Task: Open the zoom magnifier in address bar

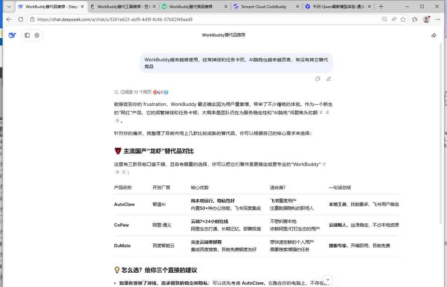Action: tap(385, 20)
